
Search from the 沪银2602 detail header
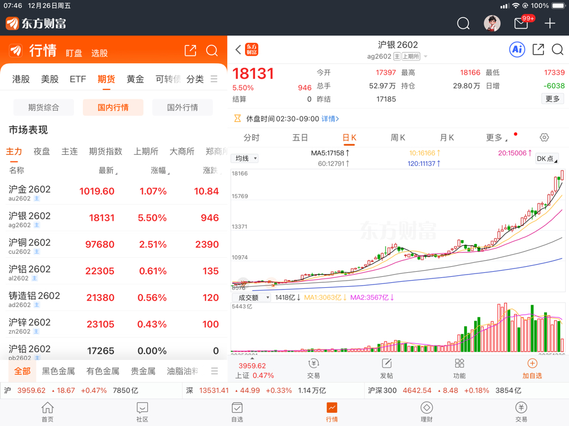click(557, 49)
